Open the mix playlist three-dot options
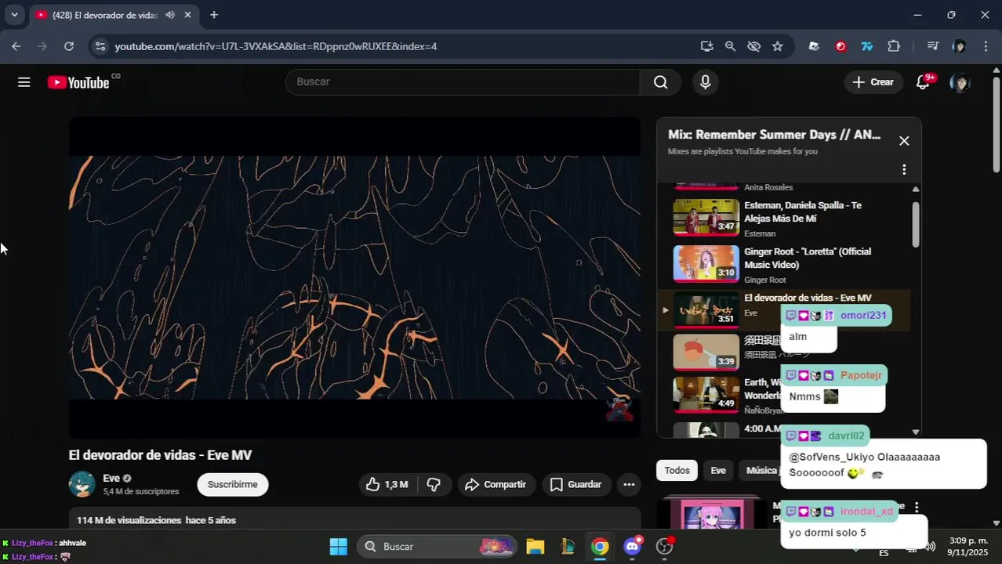 904,169
